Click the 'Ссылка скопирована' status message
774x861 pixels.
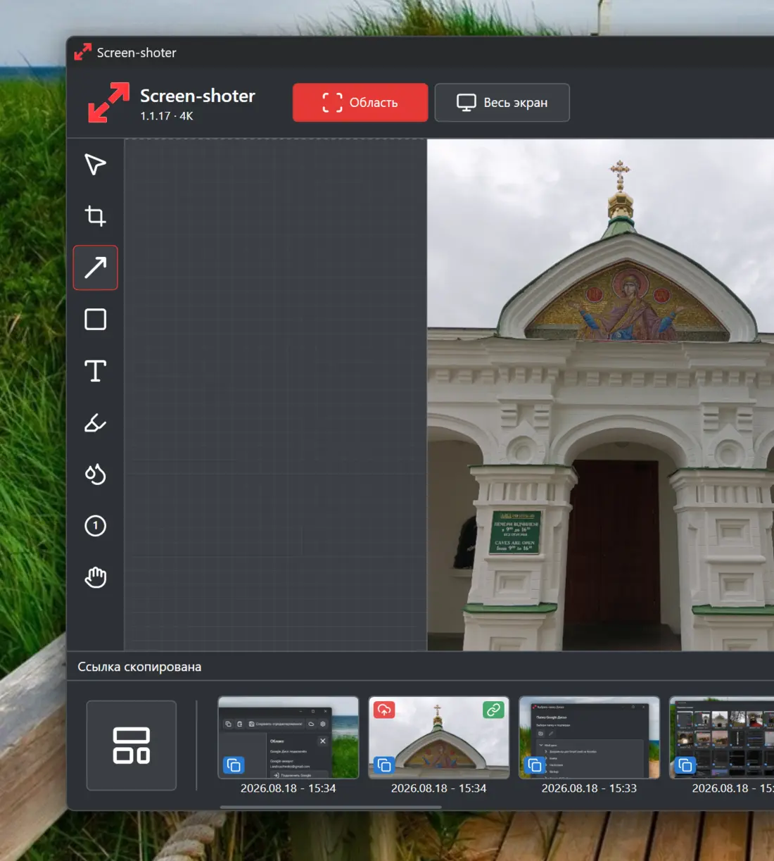click(x=139, y=667)
